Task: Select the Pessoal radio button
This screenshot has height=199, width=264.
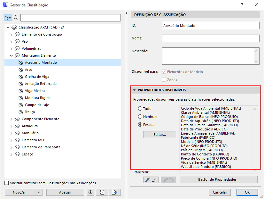Action: [140, 125]
